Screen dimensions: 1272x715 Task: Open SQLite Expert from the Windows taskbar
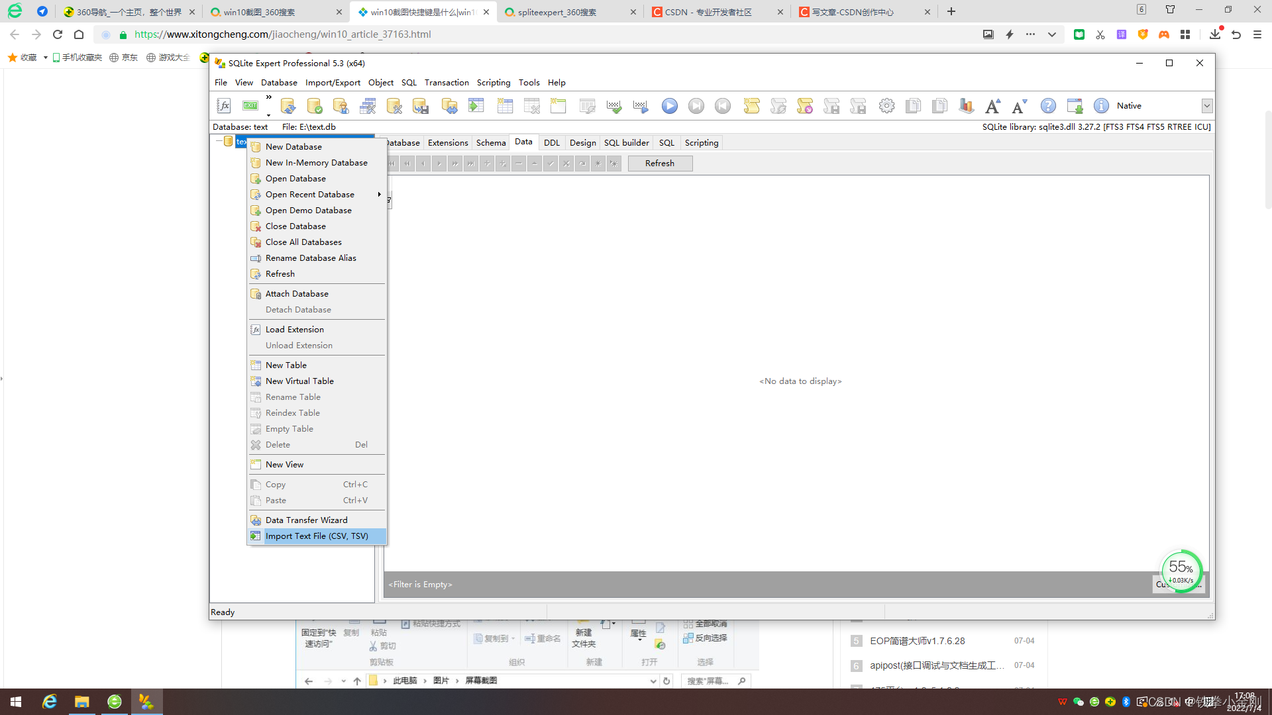146,701
